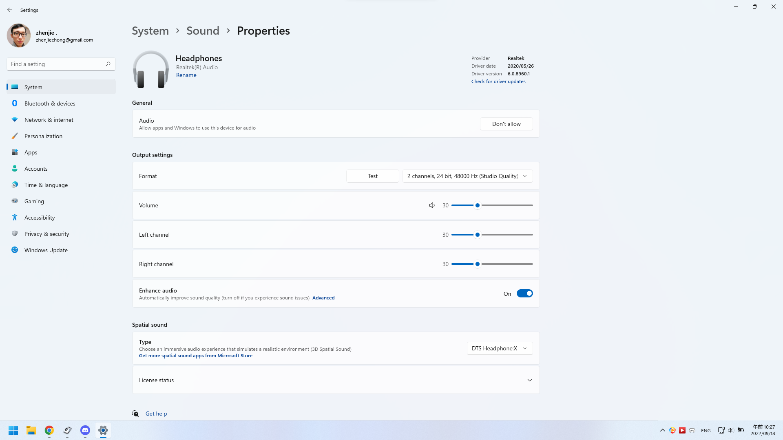Viewport: 783px width, 440px height.
Task: Click the volume speaker mute icon
Action: 432,205
